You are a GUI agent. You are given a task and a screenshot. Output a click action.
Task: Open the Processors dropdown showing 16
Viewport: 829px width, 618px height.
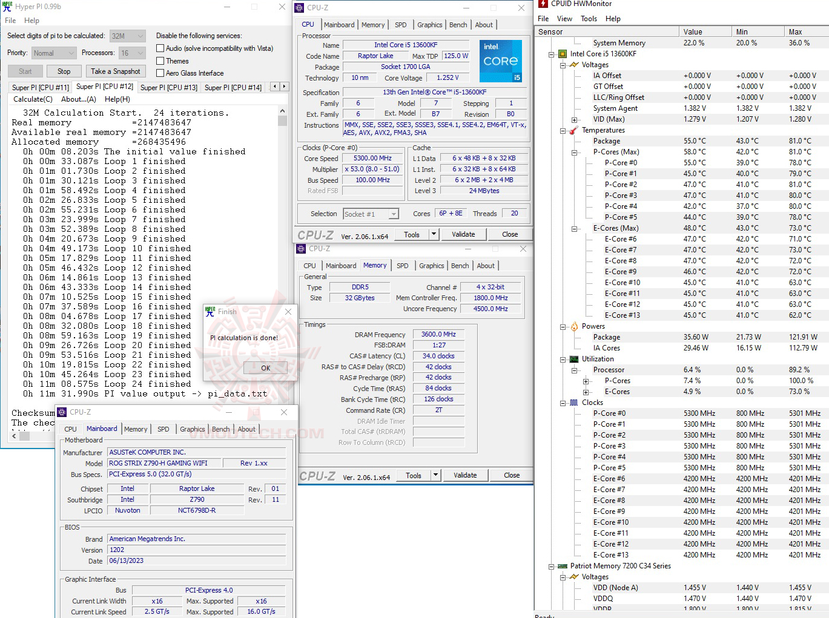pos(132,53)
